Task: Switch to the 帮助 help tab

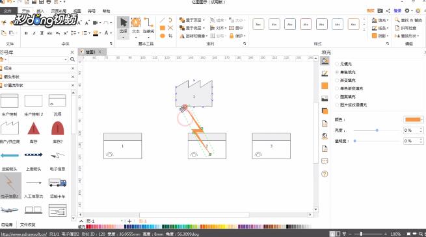Action: (107, 11)
